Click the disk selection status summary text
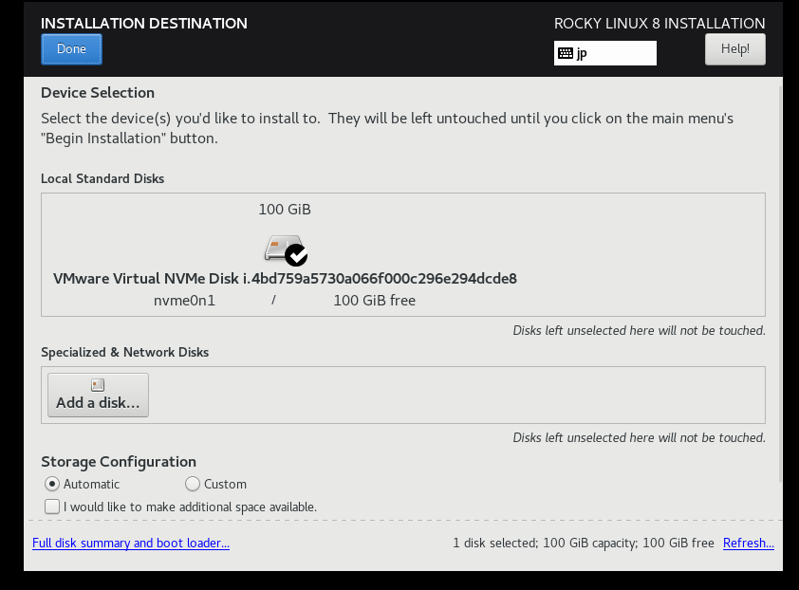Screen dimensions: 799x590 584,543
